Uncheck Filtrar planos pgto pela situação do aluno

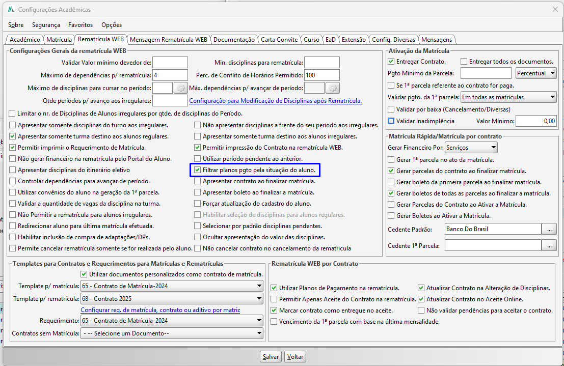(198, 170)
